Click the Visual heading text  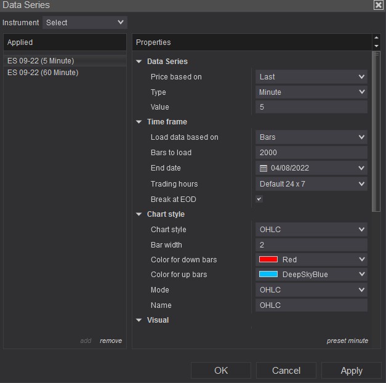158,320
